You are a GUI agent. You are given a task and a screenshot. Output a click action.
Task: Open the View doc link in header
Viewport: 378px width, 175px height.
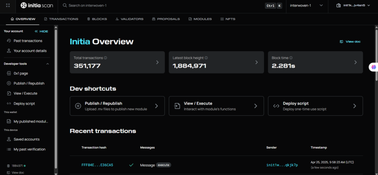click(x=350, y=42)
